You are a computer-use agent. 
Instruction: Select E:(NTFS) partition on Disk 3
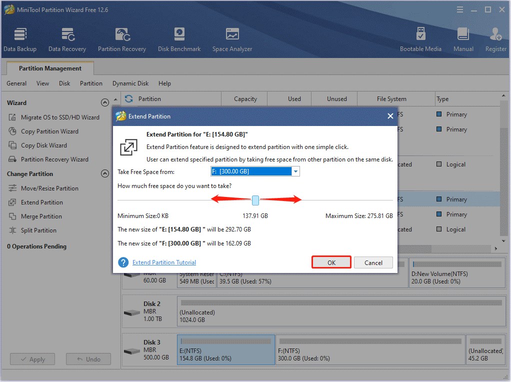pyautogui.click(x=226, y=349)
